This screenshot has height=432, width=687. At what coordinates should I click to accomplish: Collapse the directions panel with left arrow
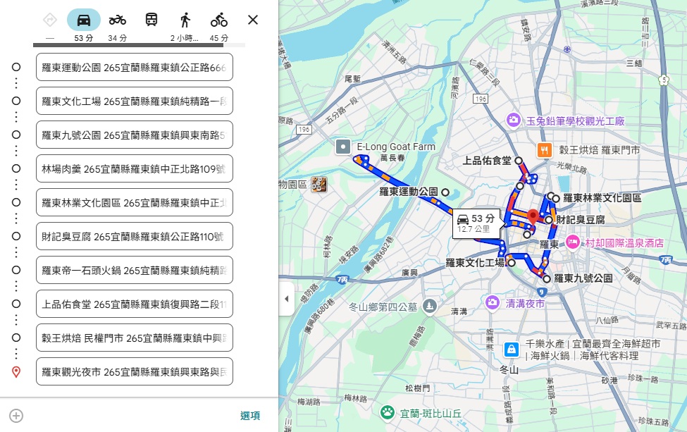coord(287,299)
